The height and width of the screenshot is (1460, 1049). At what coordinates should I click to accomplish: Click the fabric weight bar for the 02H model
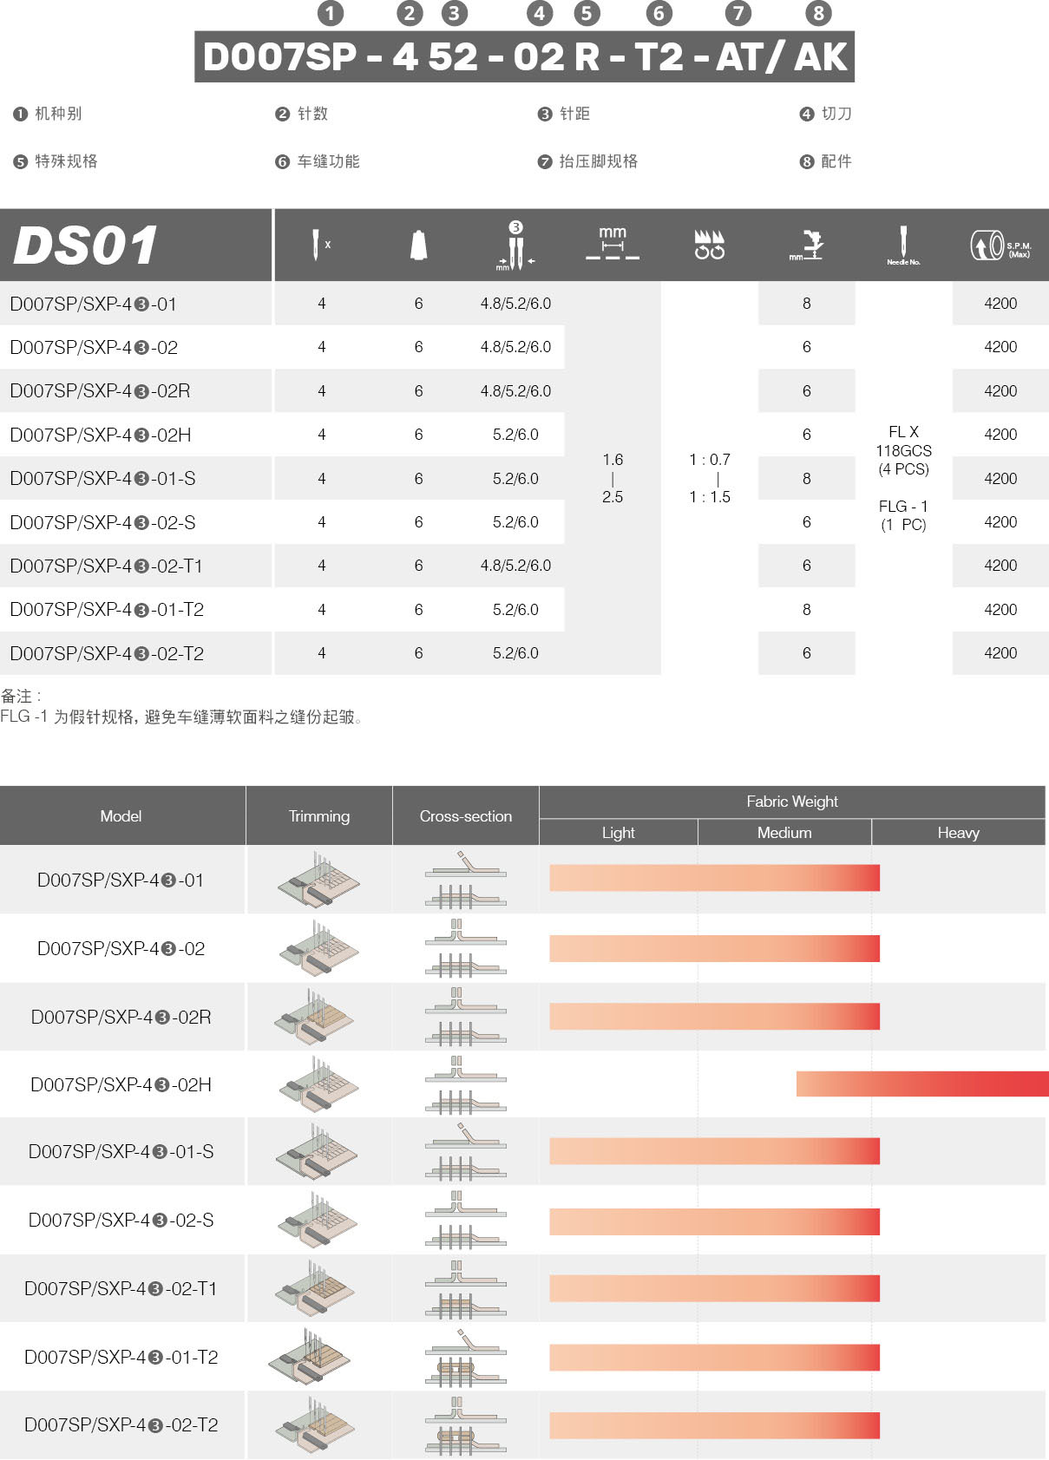921,1084
